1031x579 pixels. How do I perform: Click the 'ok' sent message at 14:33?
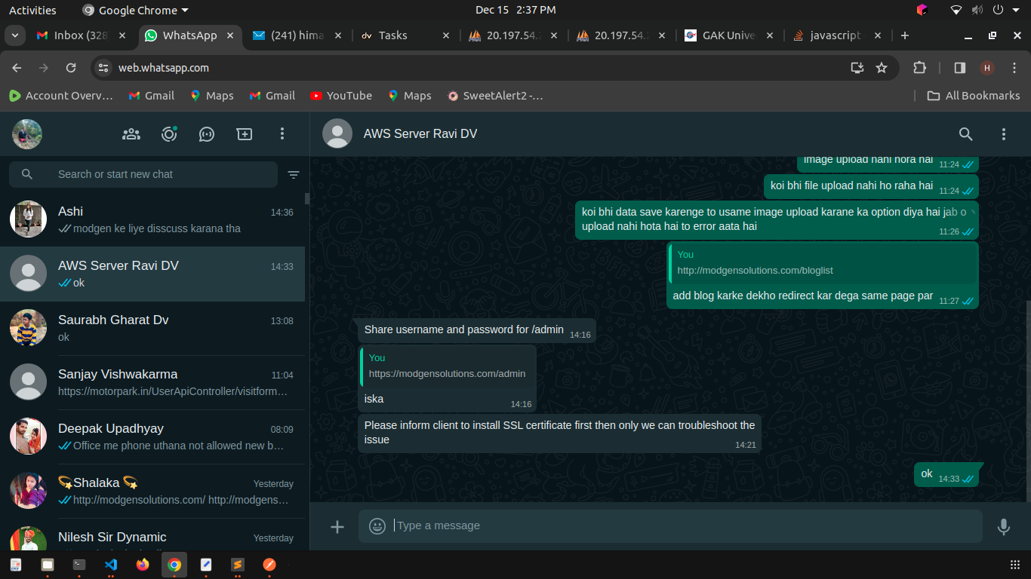[946, 475]
